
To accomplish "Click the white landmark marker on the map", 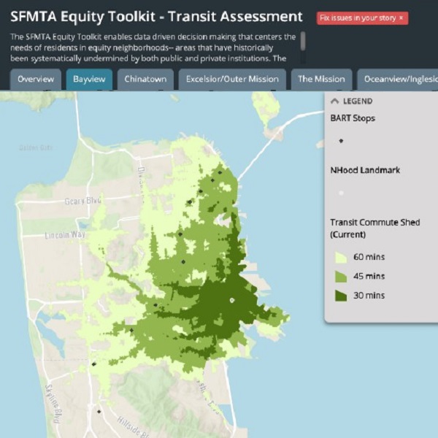I will pyautogui.click(x=232, y=300).
